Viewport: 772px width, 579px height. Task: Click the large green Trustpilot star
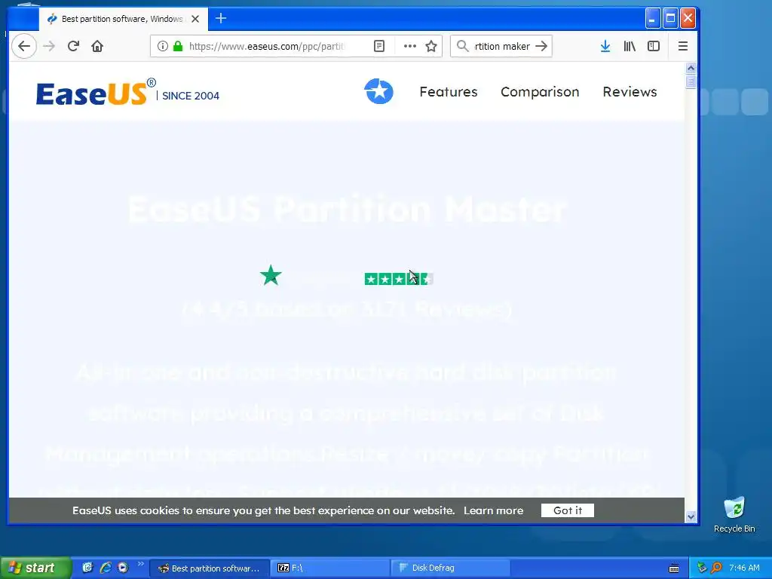coord(271,275)
